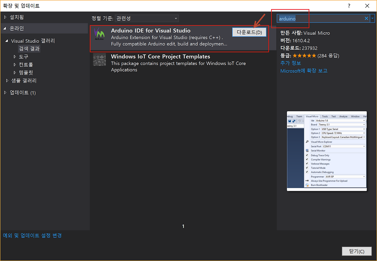Click the Windows IoT Core templates icon
The height and width of the screenshot is (261, 377).
(x=99, y=59)
